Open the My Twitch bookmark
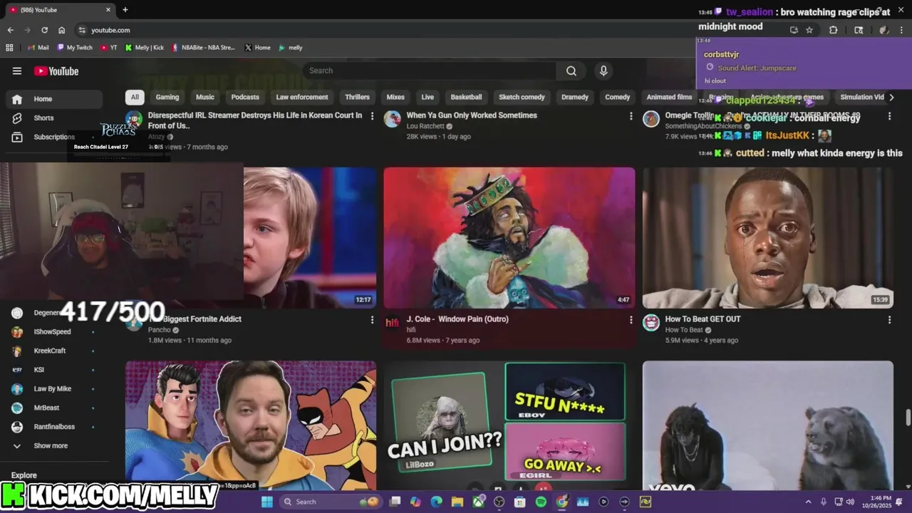 (74, 48)
